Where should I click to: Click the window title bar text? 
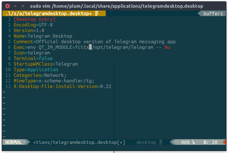116,6
